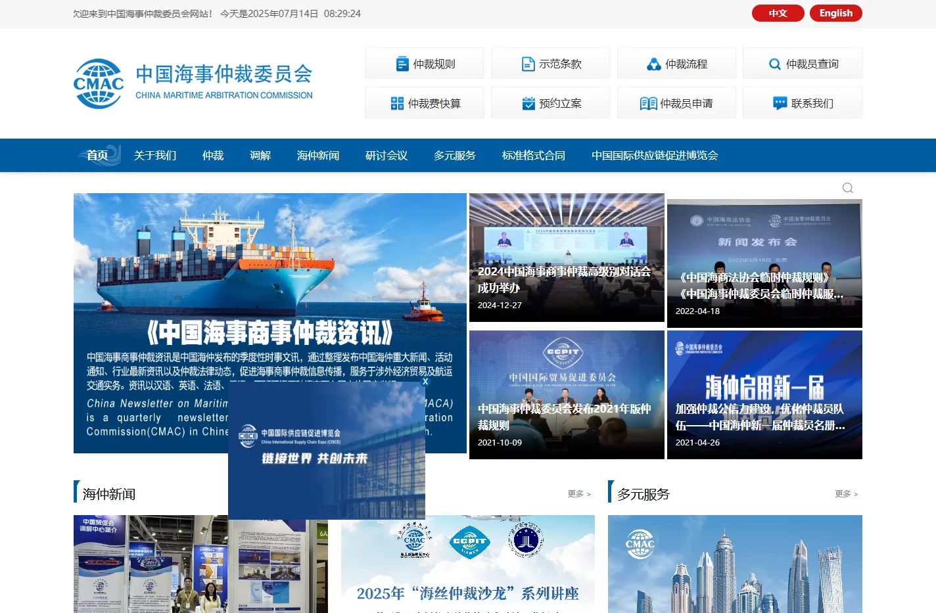Open 调解 navigation menu
The width and height of the screenshot is (936, 613).
260,155
